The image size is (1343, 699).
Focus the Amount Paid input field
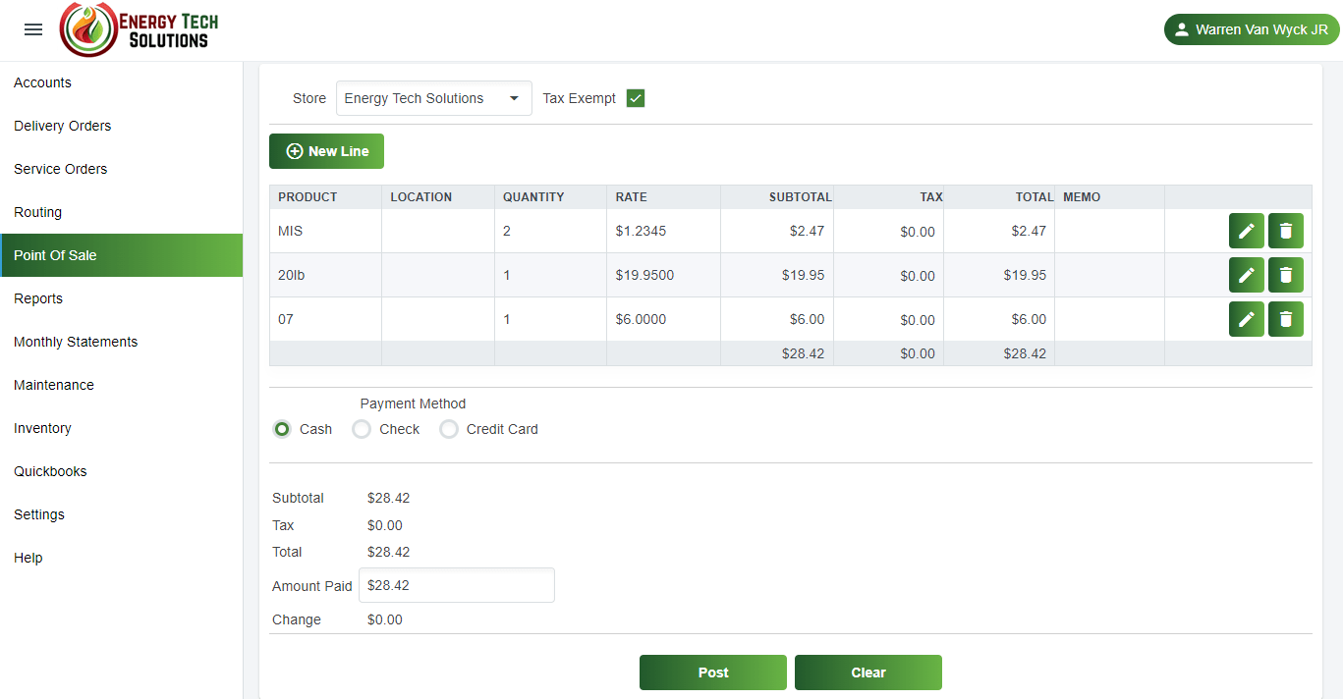click(x=456, y=585)
